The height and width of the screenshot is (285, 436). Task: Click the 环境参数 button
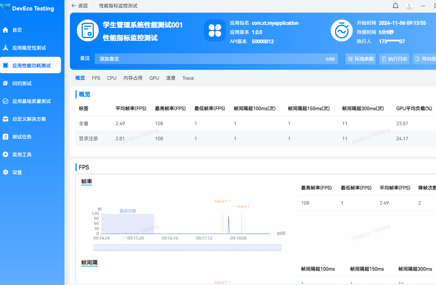[x=361, y=59]
